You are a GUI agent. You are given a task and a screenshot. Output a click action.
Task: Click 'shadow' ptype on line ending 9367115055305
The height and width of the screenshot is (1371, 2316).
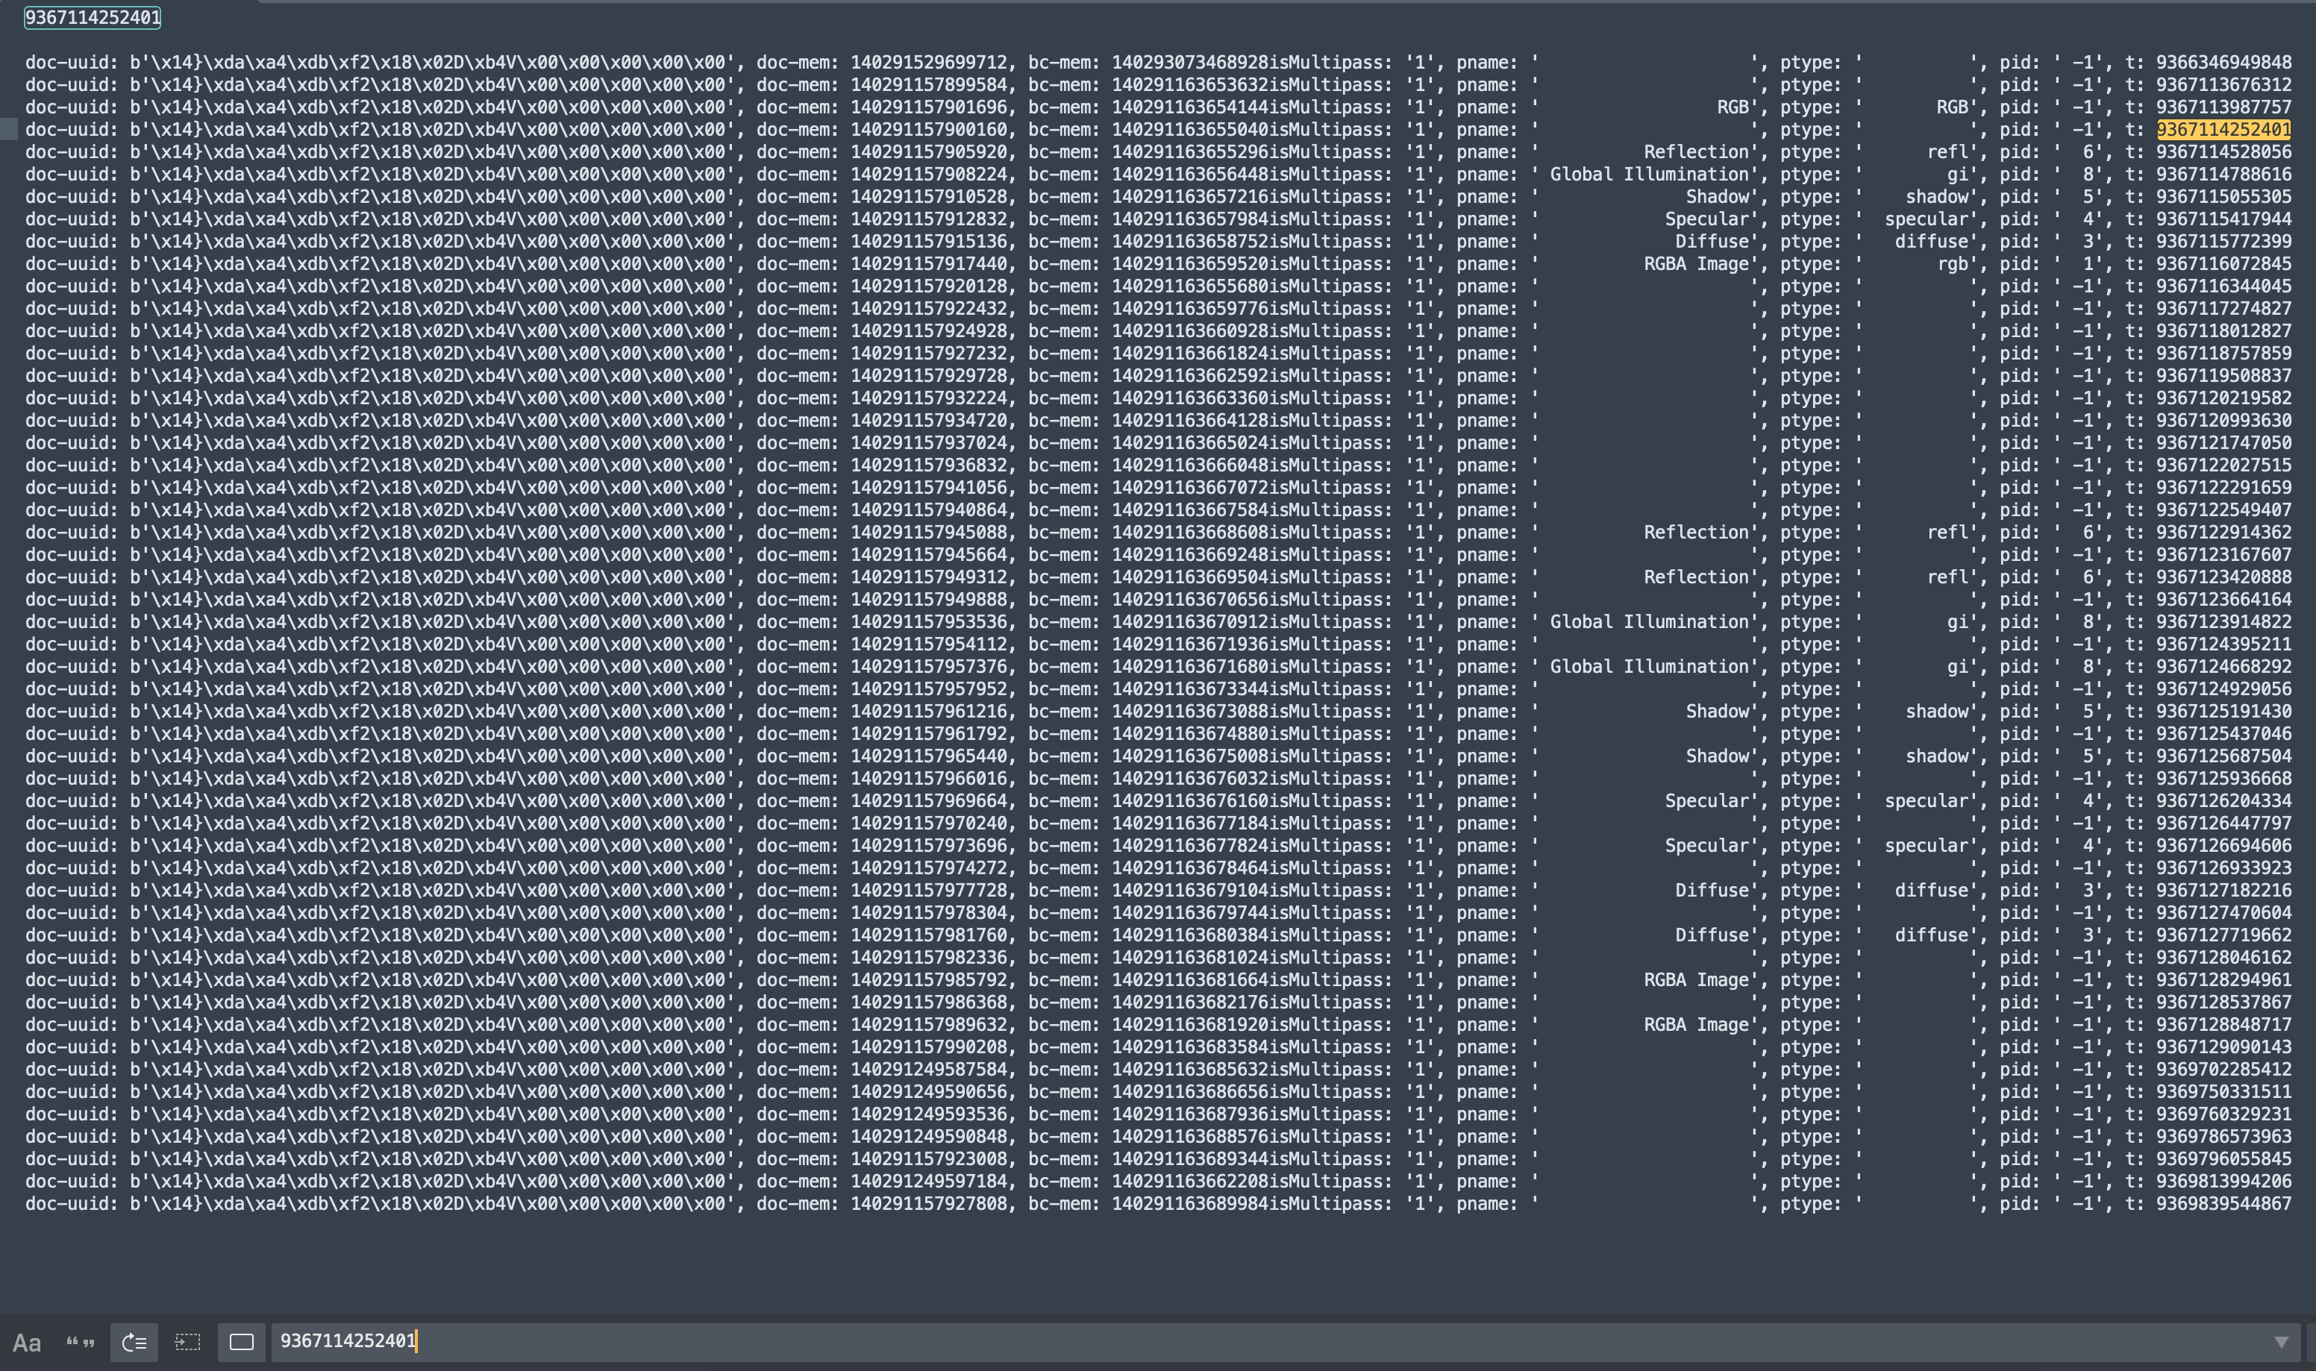(x=1937, y=197)
